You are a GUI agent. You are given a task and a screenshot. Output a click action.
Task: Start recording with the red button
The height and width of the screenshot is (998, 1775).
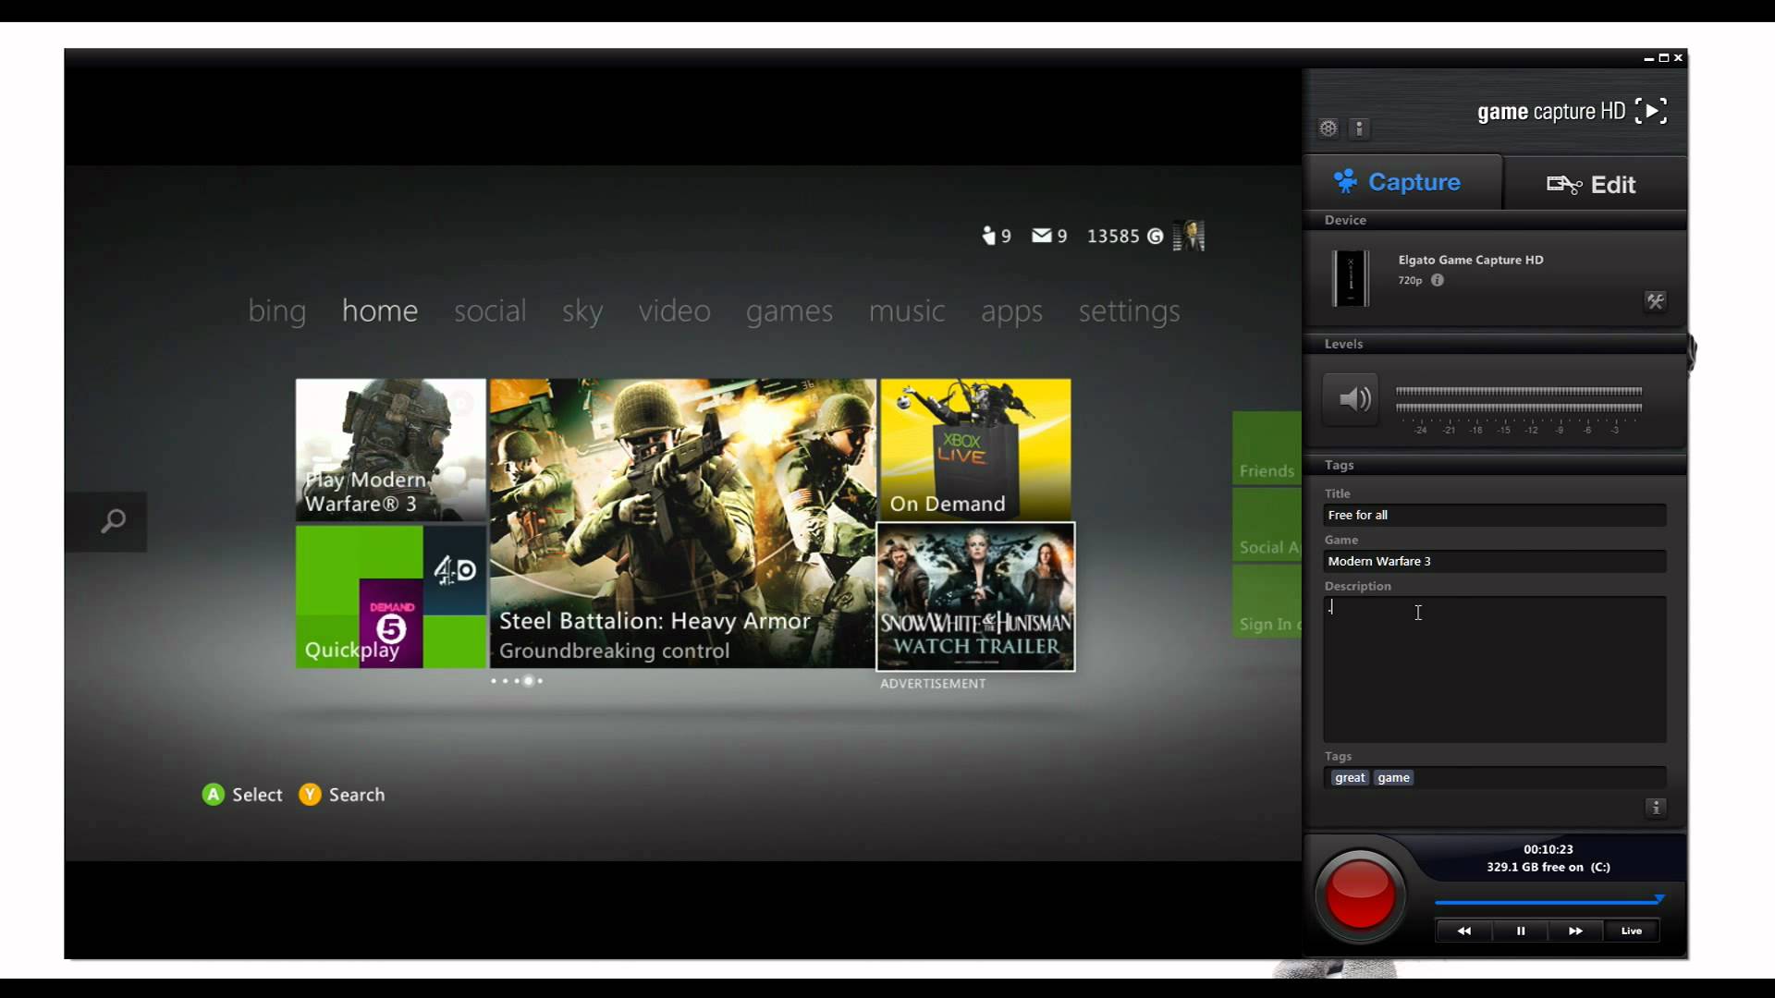1360,895
